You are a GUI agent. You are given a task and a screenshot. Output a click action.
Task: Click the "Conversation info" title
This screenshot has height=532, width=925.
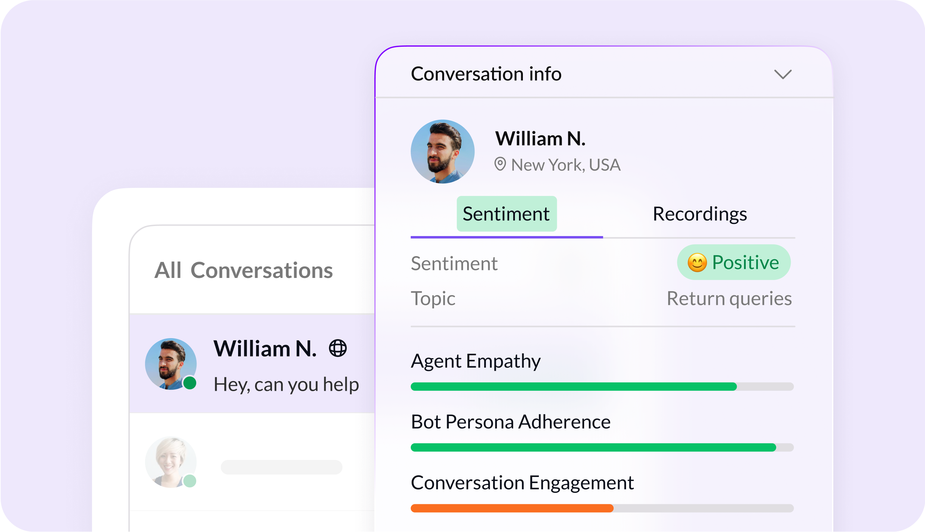[486, 74]
